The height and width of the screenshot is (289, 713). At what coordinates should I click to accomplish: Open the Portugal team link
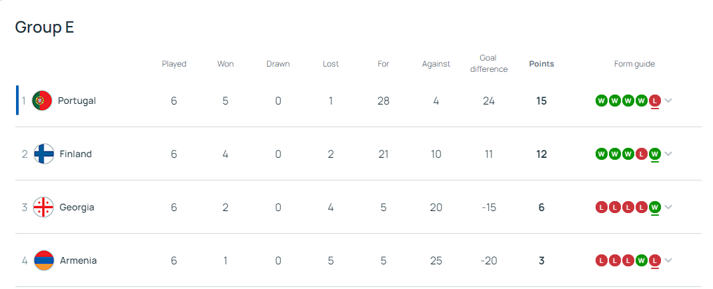click(77, 101)
